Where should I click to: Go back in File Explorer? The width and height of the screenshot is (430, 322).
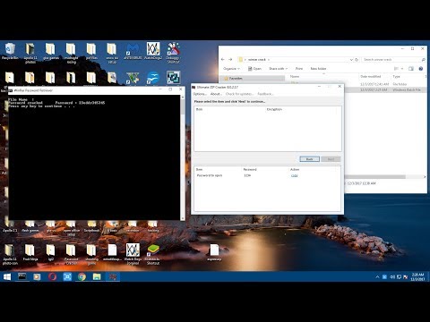pos(223,60)
